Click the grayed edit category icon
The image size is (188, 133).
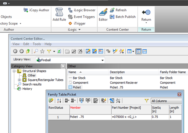point(74,51)
